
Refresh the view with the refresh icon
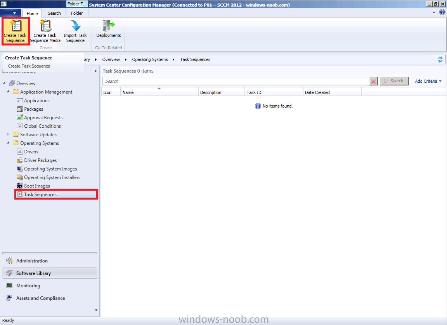coord(440,59)
